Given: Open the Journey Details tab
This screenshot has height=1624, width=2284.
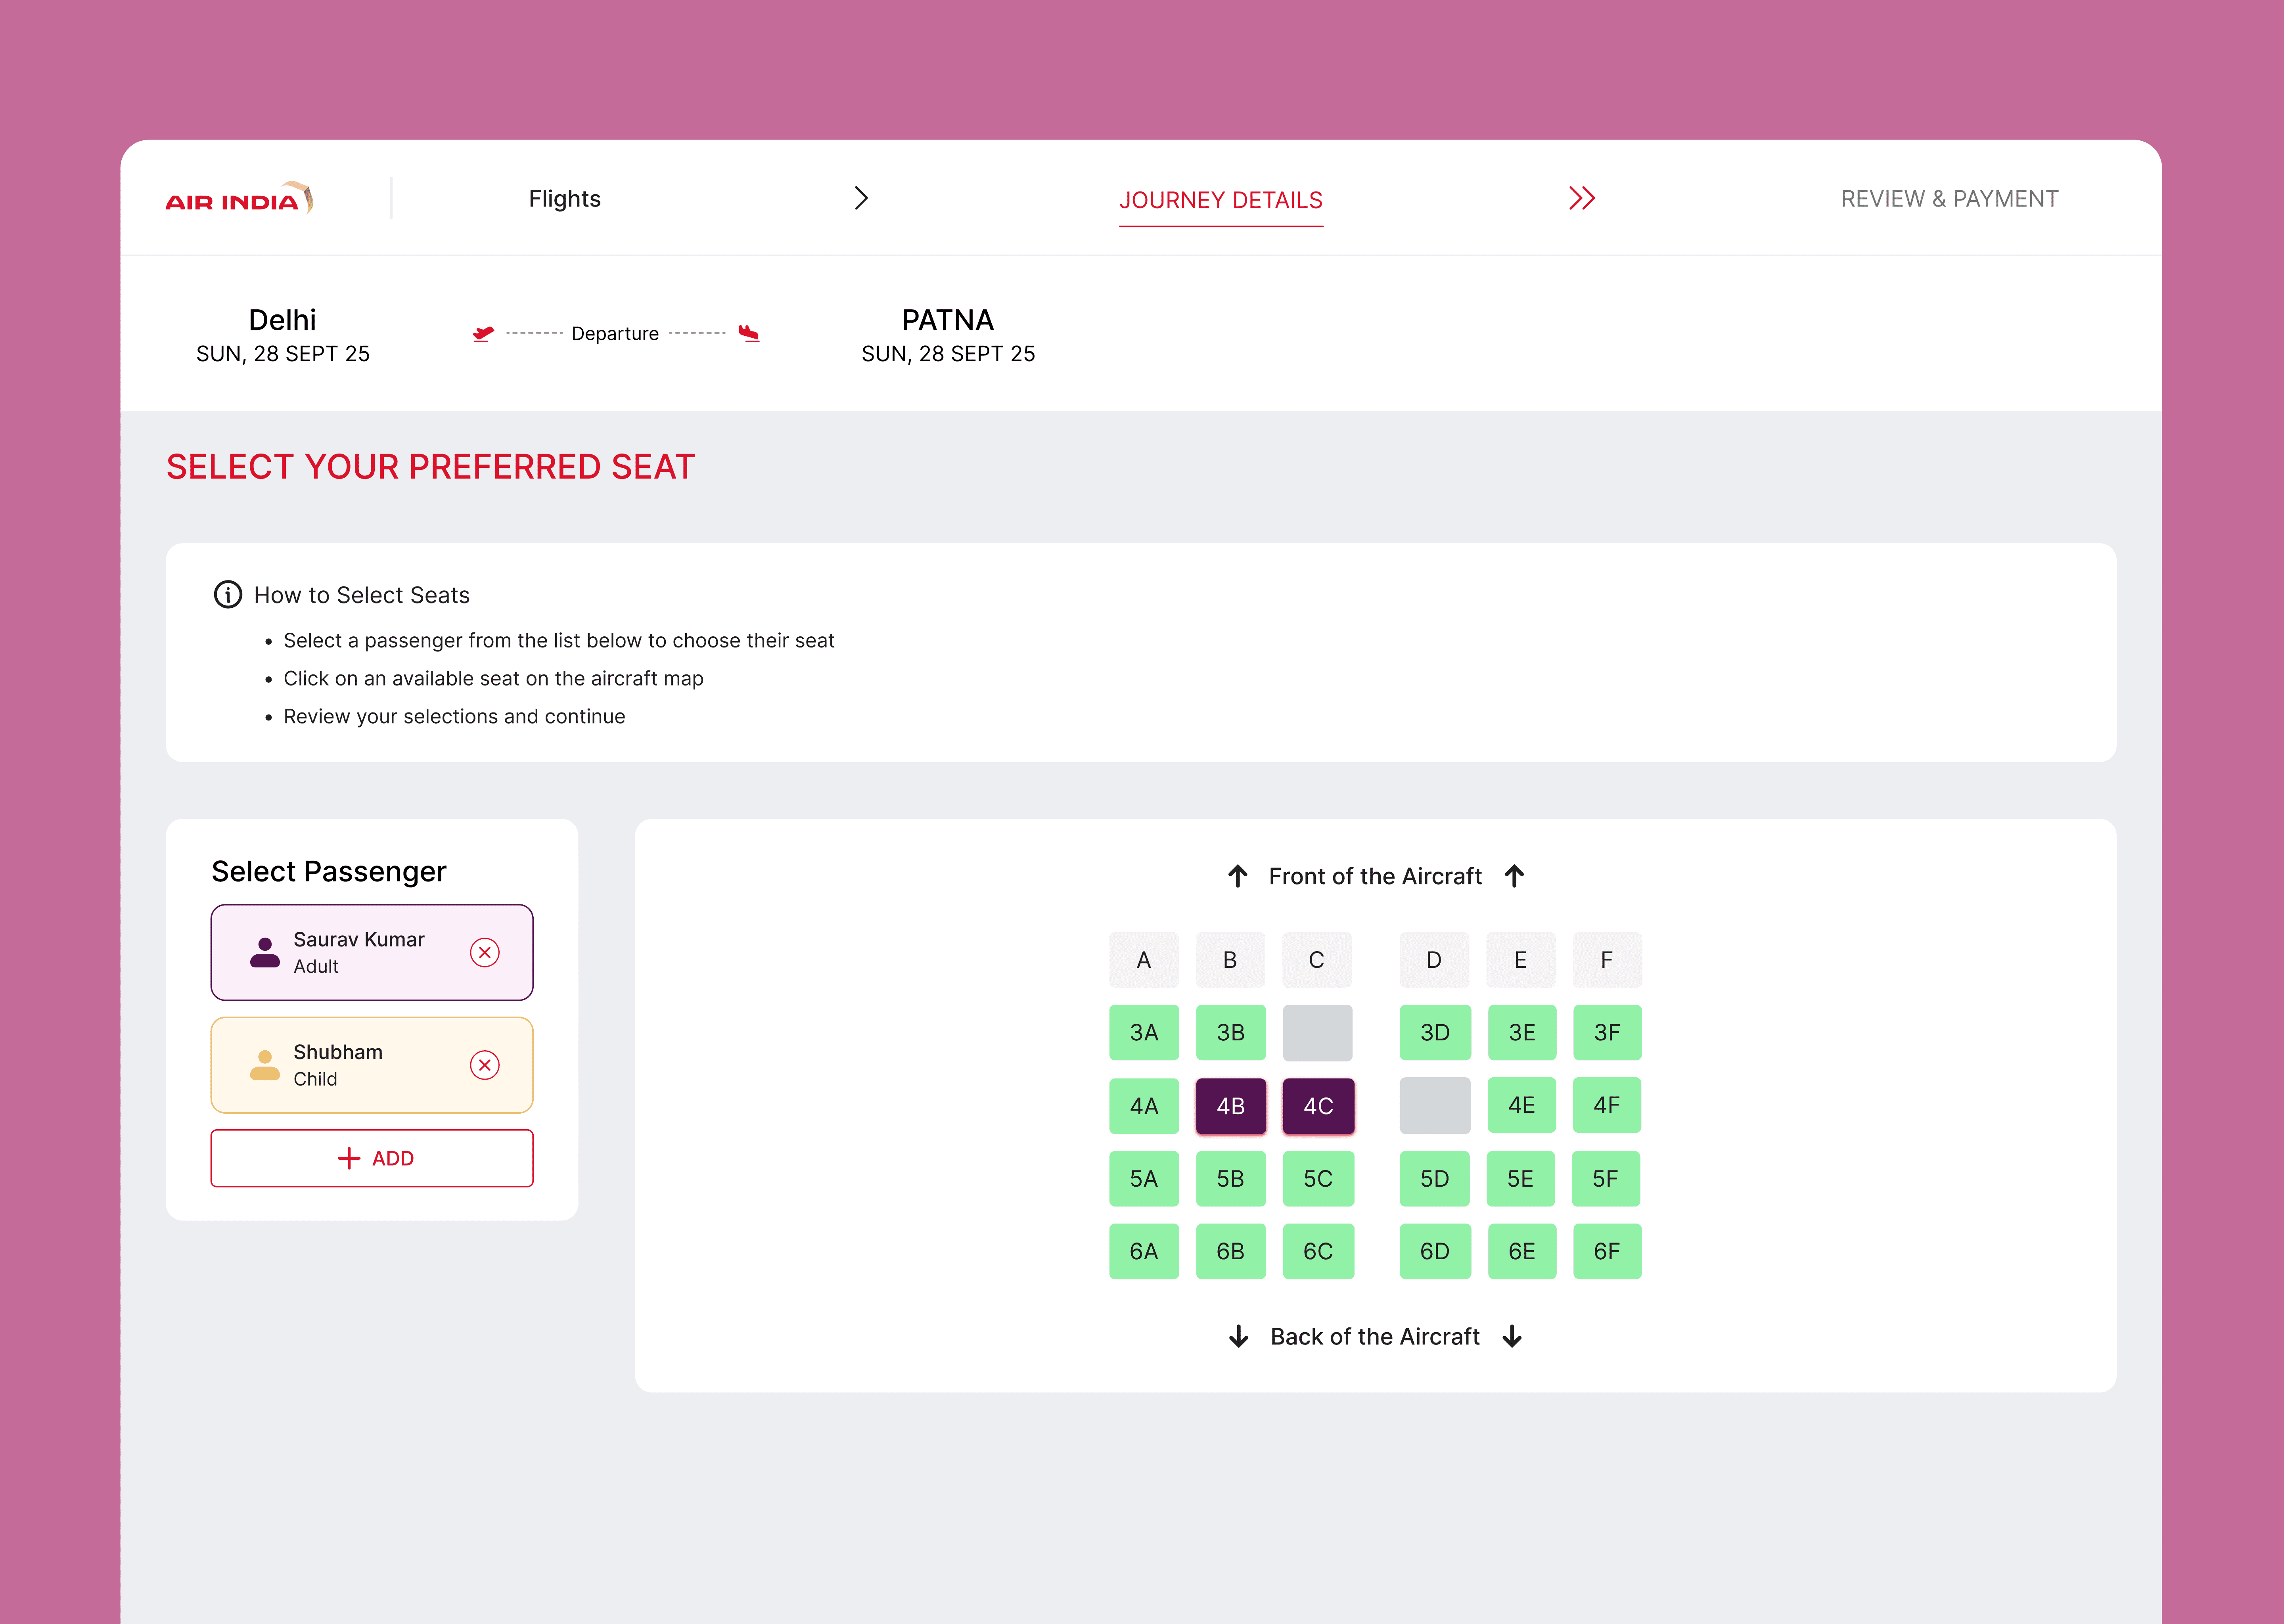Looking at the screenshot, I should pyautogui.click(x=1220, y=200).
